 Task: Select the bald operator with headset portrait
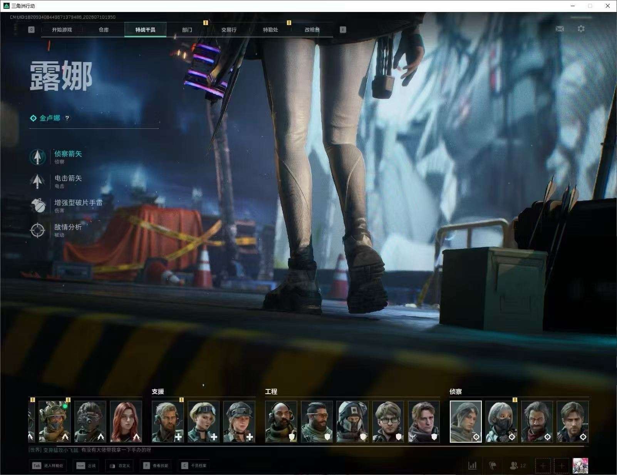[x=281, y=421]
